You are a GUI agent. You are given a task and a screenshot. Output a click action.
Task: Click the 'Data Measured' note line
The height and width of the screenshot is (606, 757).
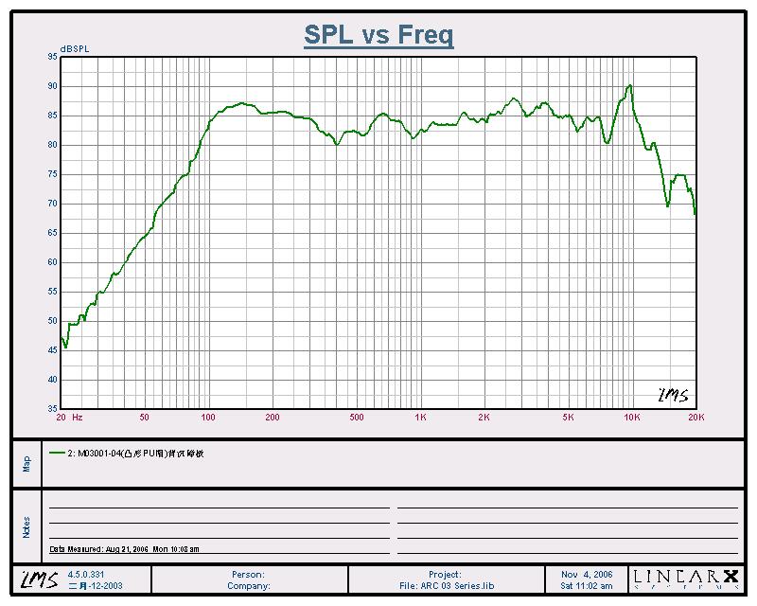(x=124, y=549)
